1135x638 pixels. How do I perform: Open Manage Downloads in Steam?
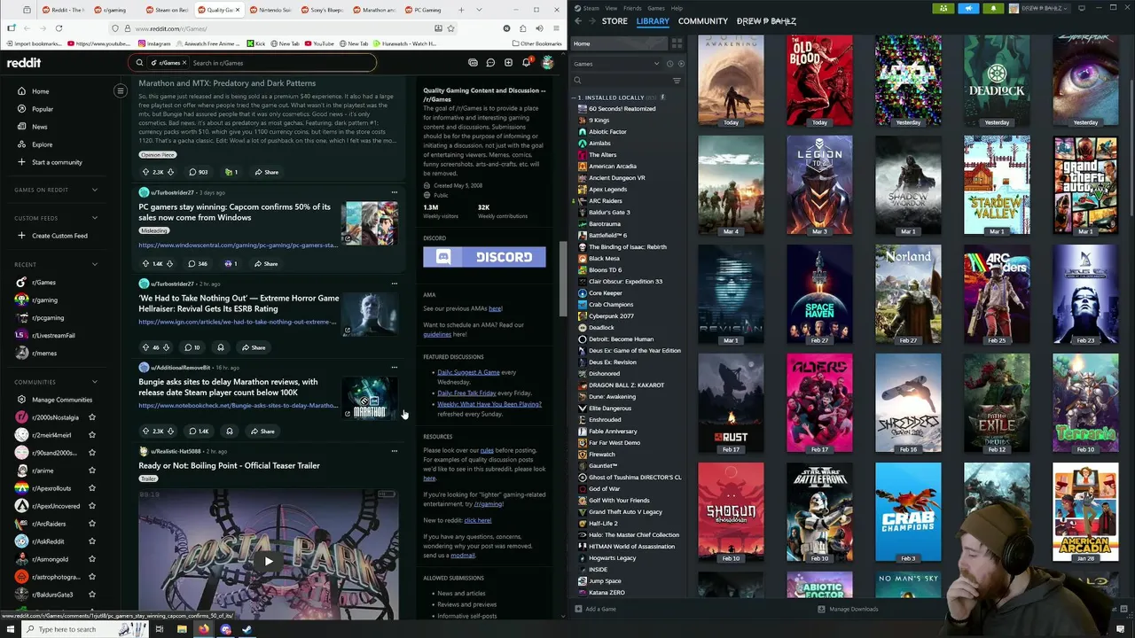(x=849, y=609)
